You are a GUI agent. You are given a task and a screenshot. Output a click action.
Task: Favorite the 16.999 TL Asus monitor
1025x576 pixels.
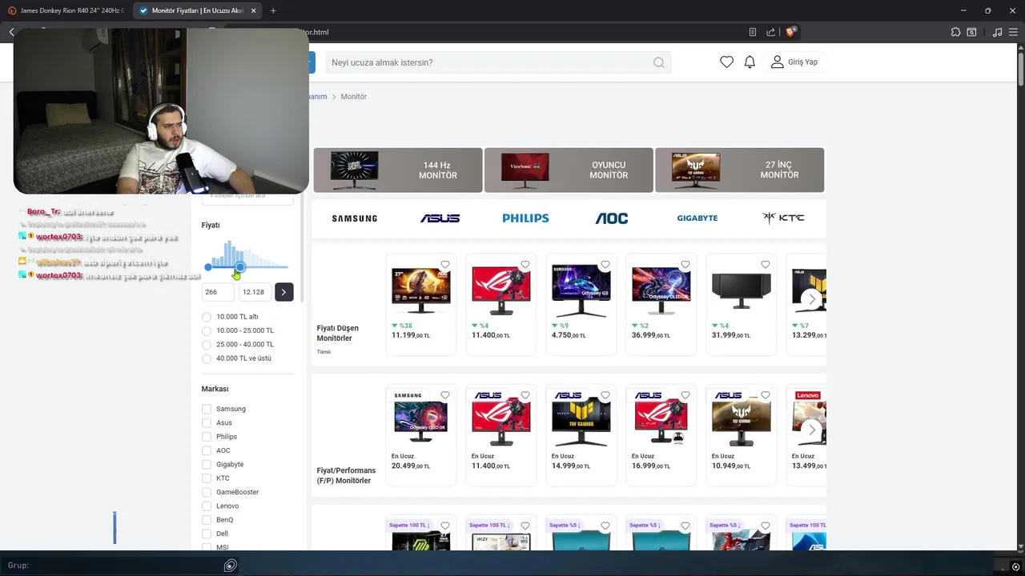[685, 395]
